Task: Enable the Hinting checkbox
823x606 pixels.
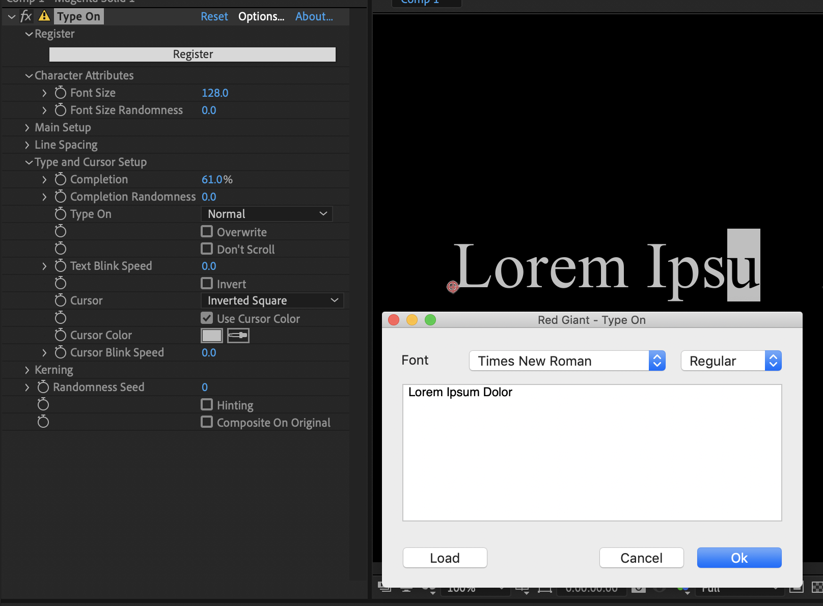Action: coord(207,405)
